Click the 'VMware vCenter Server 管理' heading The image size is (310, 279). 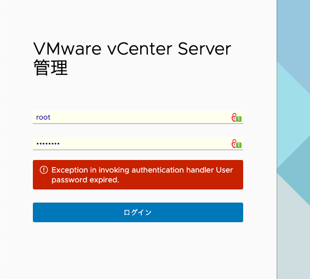(132, 58)
